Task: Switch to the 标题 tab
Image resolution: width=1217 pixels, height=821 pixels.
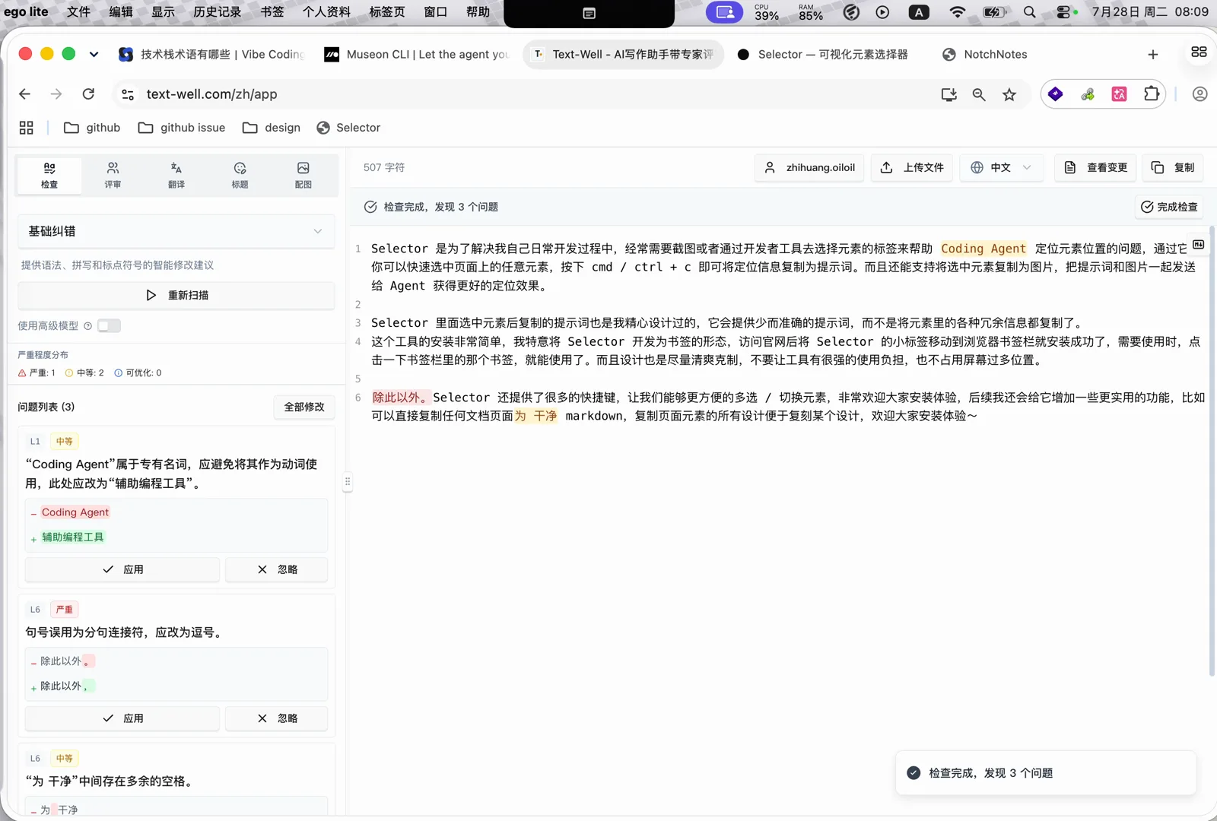Action: [x=240, y=176]
